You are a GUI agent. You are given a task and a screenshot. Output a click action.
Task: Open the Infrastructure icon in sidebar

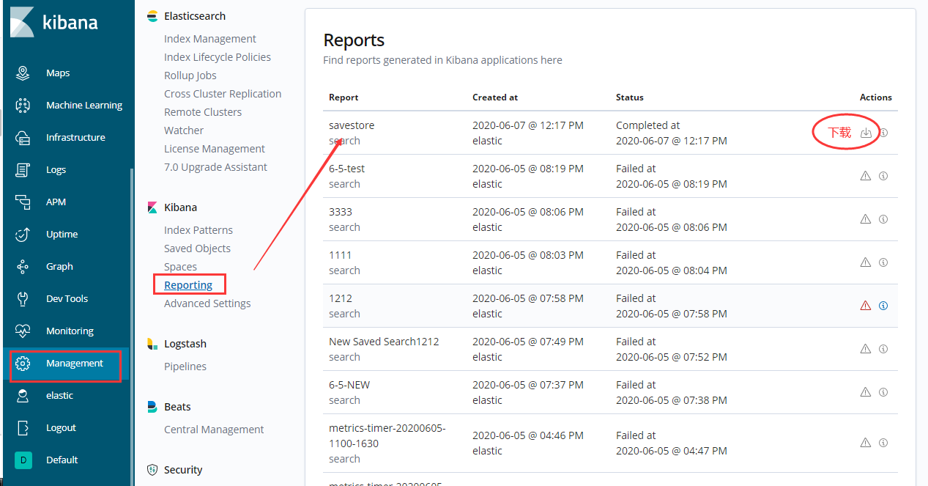[x=23, y=137]
